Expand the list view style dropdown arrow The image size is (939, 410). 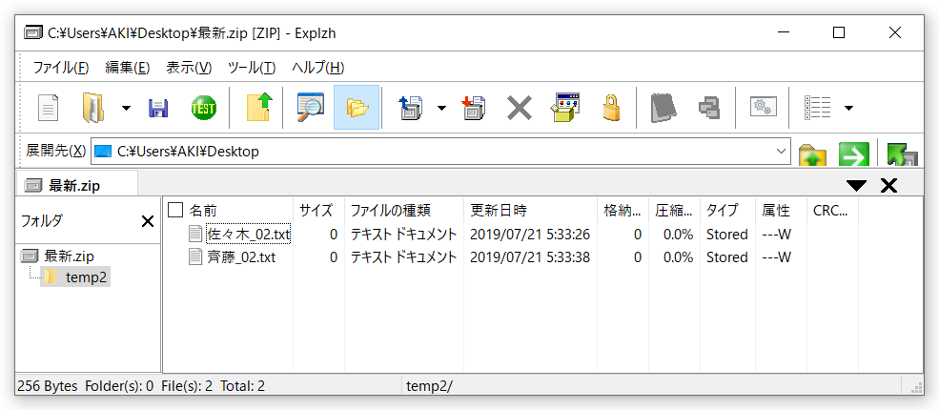(x=848, y=109)
